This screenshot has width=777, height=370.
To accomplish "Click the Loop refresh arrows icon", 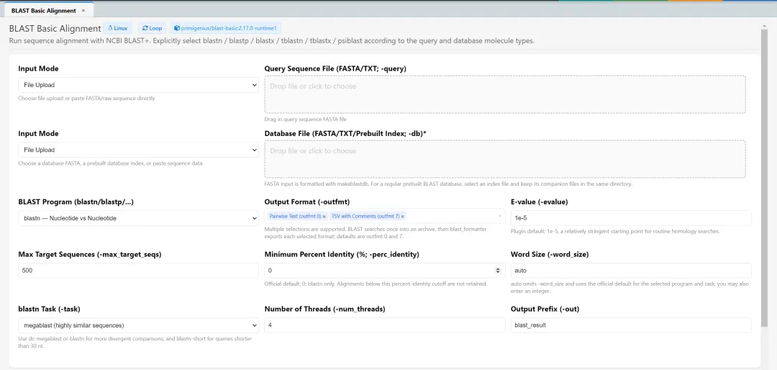I will [145, 28].
